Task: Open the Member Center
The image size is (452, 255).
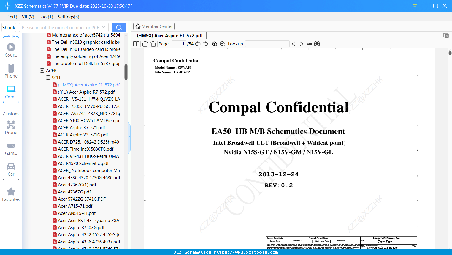Action: coord(154,26)
